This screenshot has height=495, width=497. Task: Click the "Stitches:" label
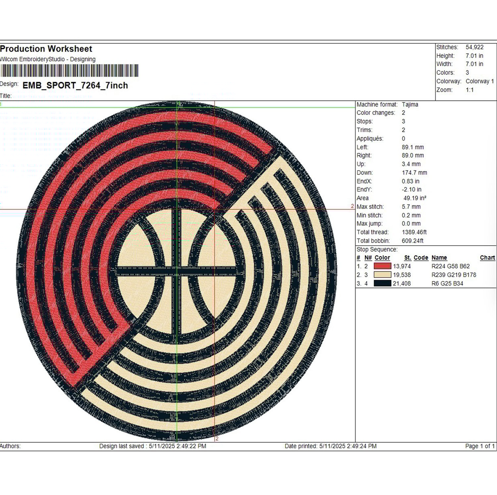pyautogui.click(x=447, y=47)
